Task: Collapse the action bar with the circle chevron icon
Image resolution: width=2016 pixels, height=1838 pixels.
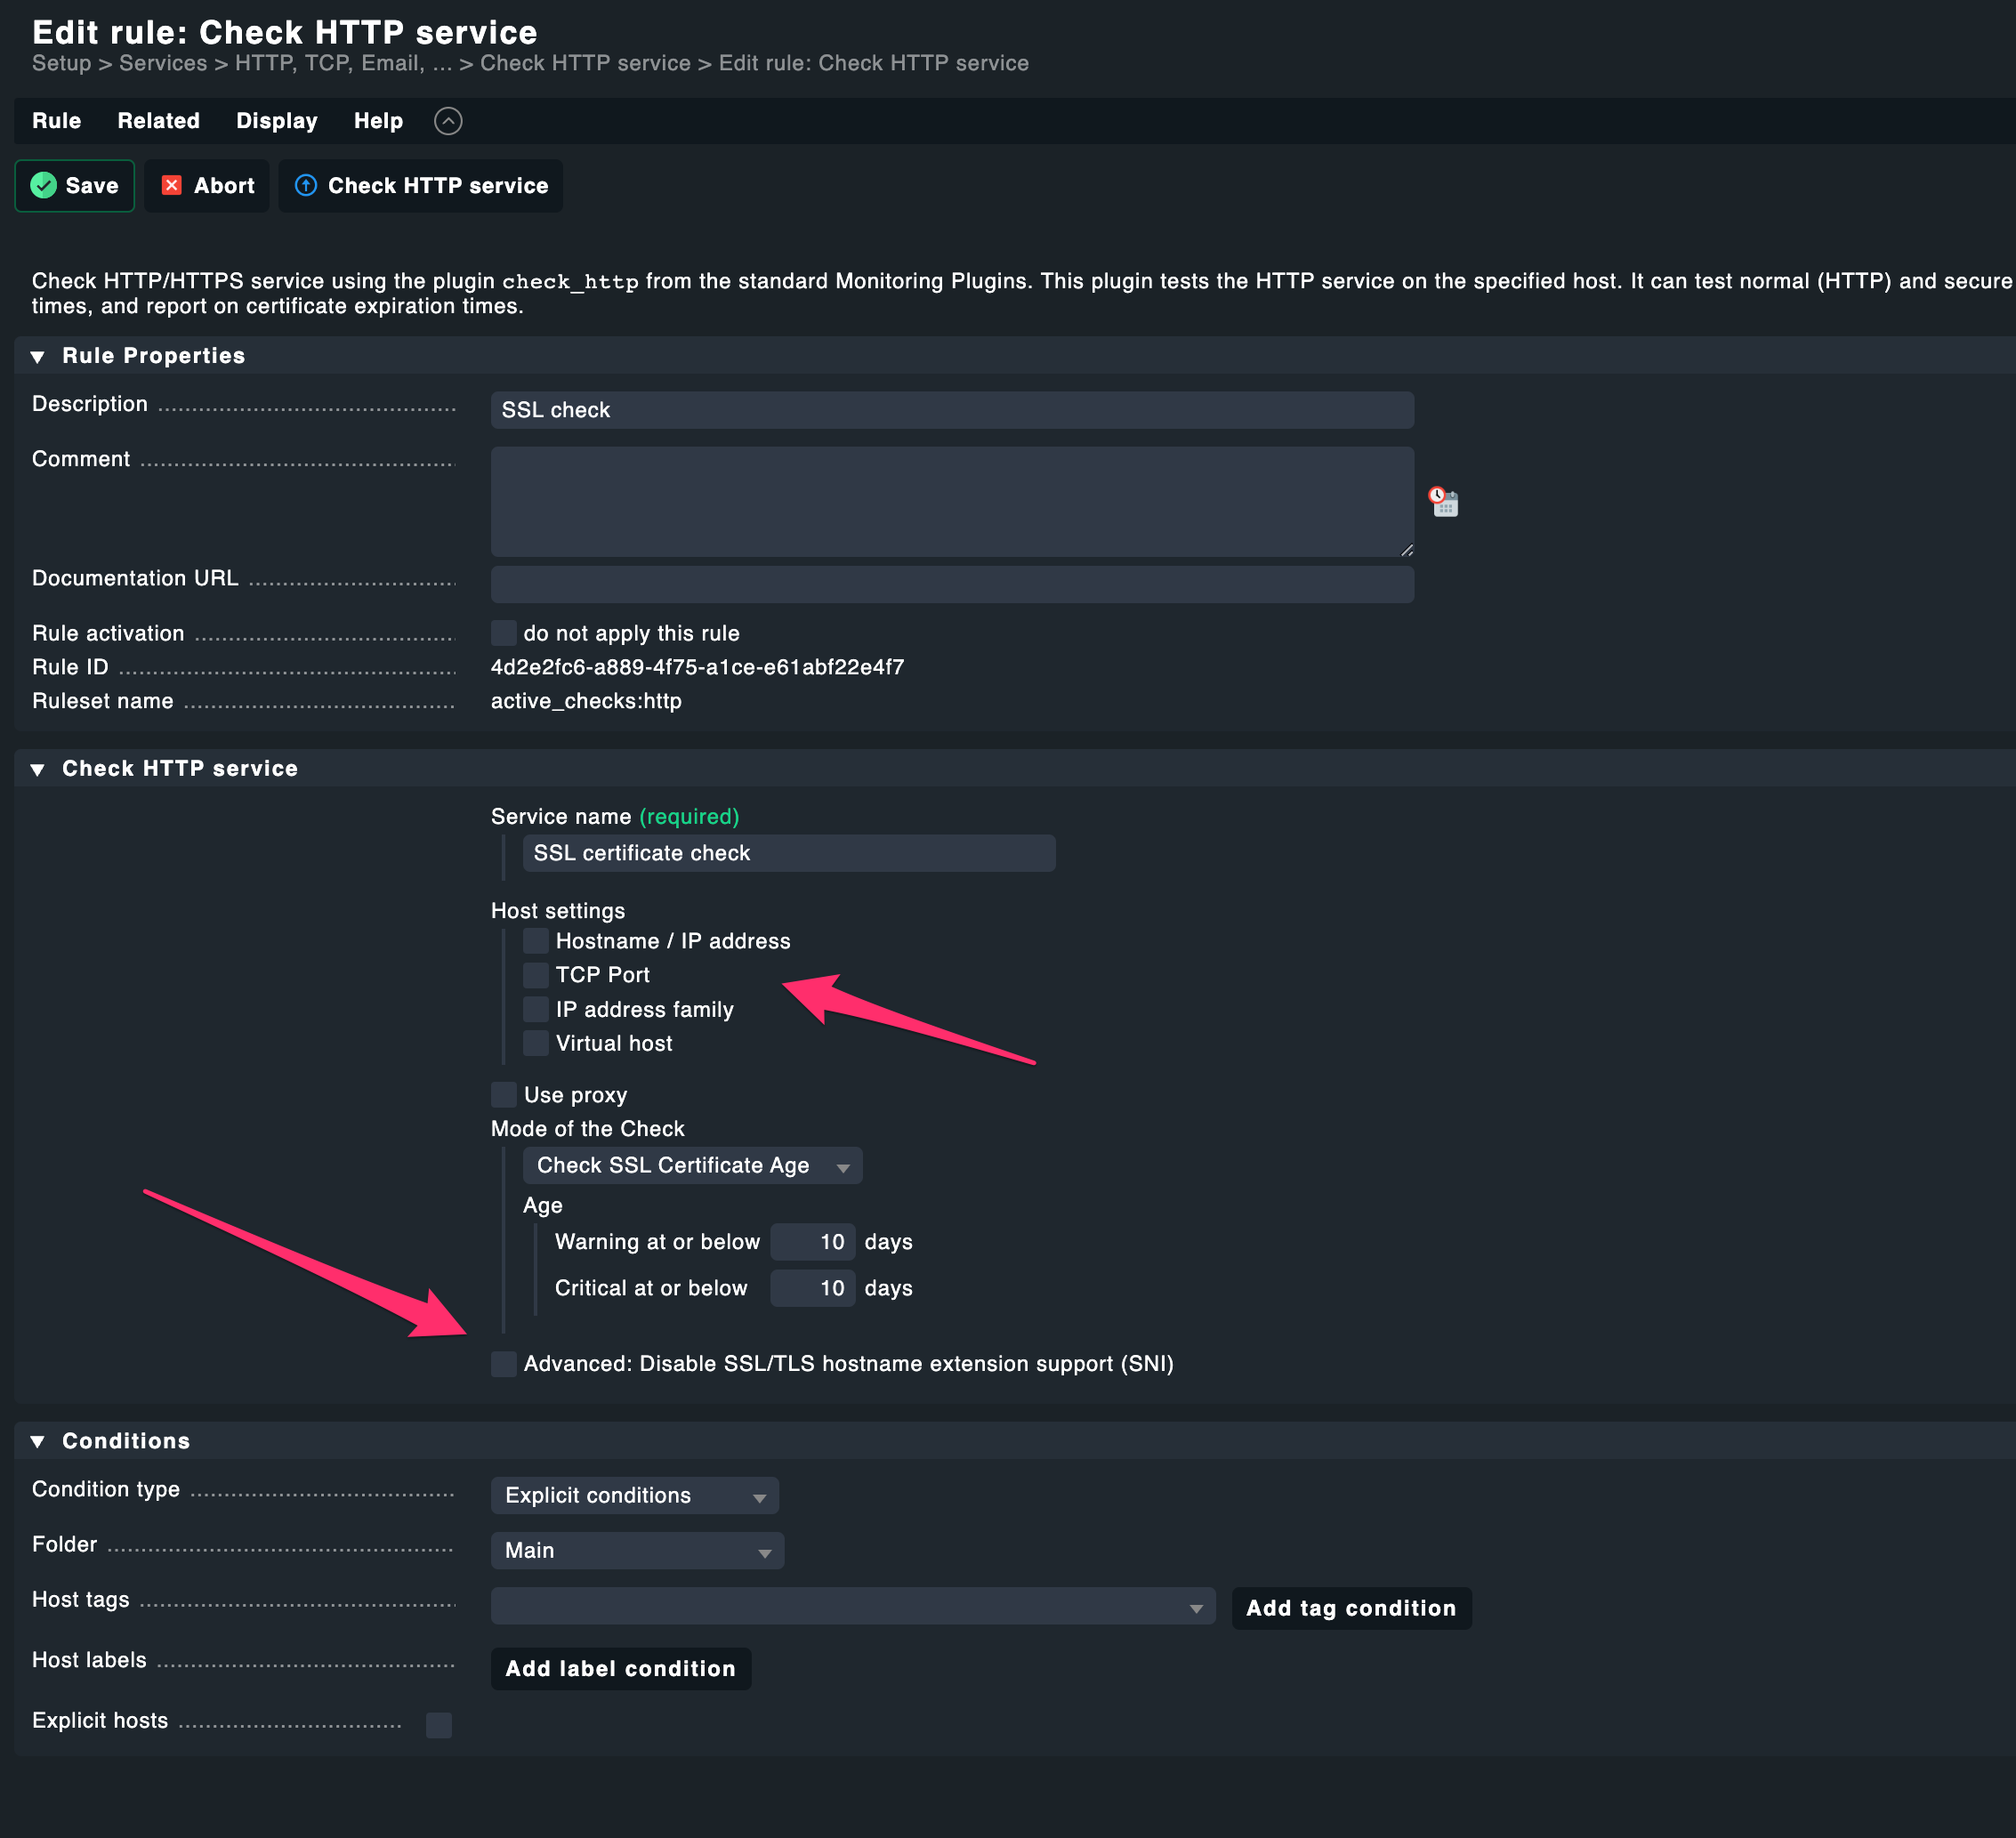Action: tap(449, 121)
